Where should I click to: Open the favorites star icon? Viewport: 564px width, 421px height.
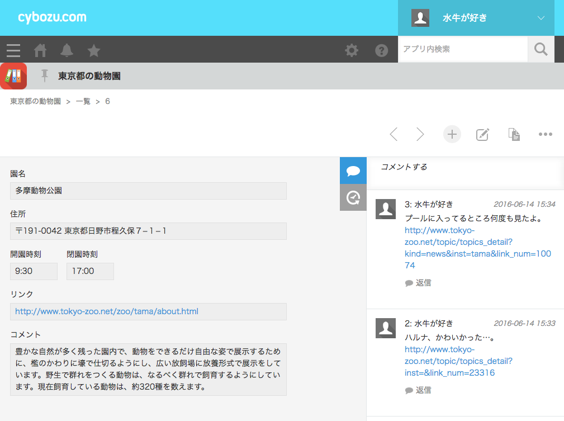[x=93, y=50]
